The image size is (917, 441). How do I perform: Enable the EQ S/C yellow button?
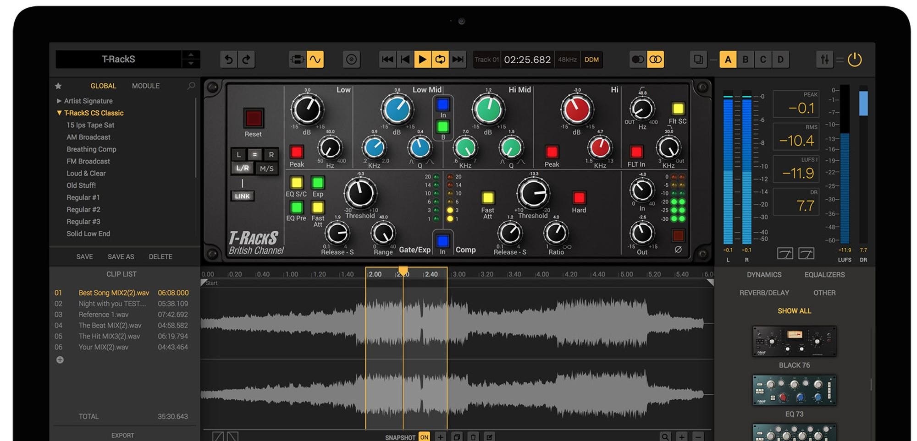pyautogui.click(x=296, y=182)
